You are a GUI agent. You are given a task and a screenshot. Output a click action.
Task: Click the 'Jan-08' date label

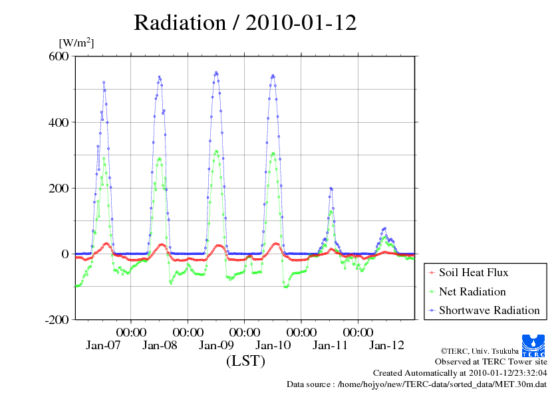pos(160,345)
